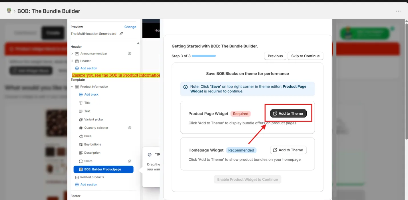Click the info icon in the note

185,87
